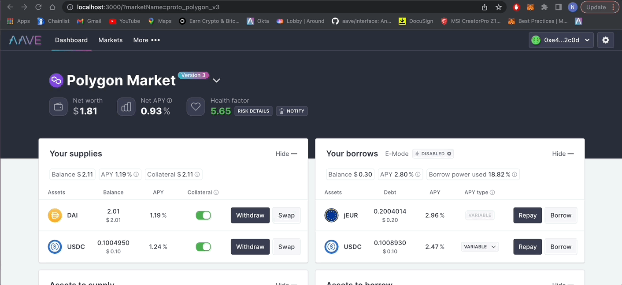This screenshot has height=285, width=622.
Task: Open the DocuSign bookmark
Action: pos(416,21)
